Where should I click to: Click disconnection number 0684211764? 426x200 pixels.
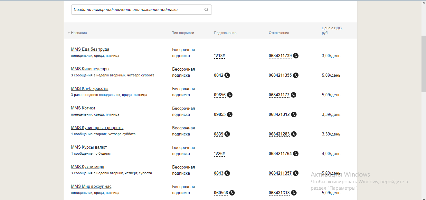coord(280,154)
